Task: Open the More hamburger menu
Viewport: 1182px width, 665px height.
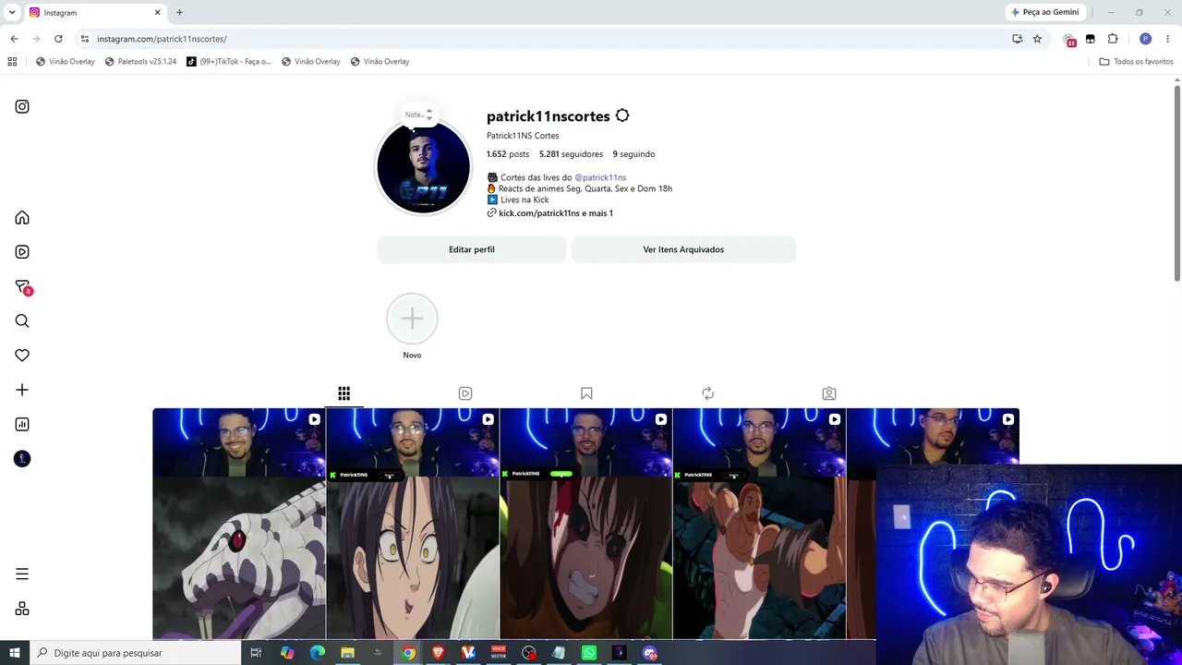Action: tap(22, 574)
